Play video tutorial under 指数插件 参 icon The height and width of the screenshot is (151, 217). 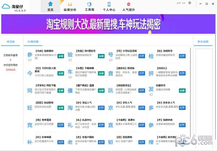pos(30,60)
